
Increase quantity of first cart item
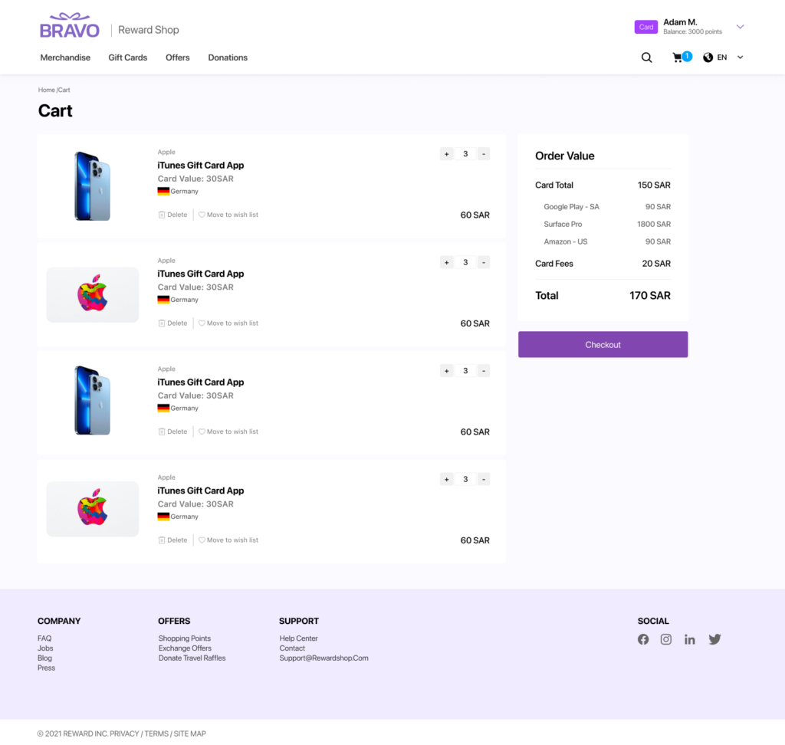point(447,154)
